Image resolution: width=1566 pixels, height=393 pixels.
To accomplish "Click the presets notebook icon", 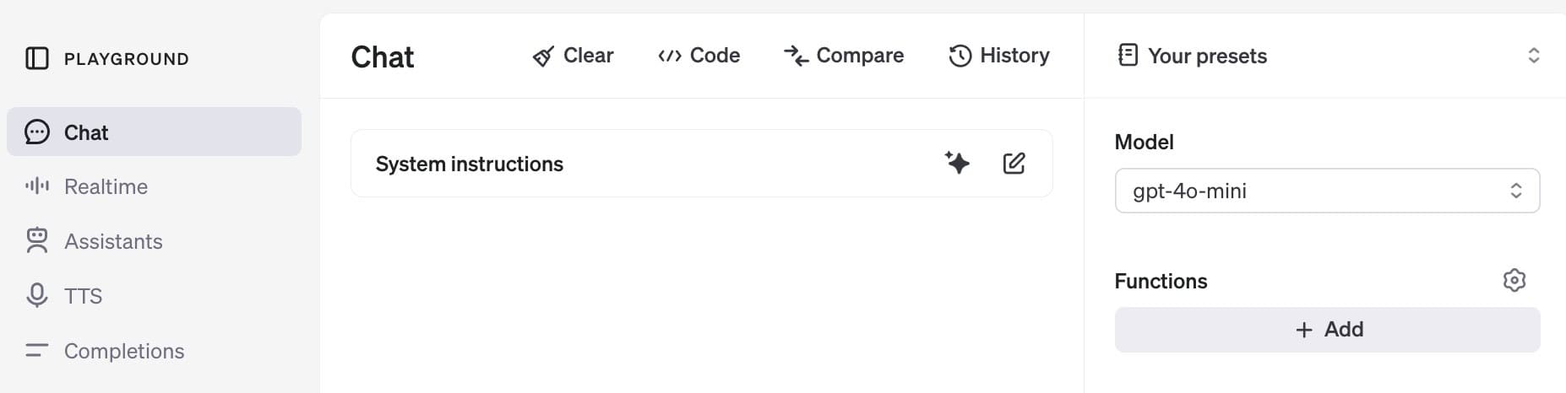I will (x=1128, y=55).
